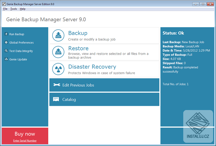Open the File menu
Image resolution: width=216 pixels, height=146 pixels.
[5, 9]
